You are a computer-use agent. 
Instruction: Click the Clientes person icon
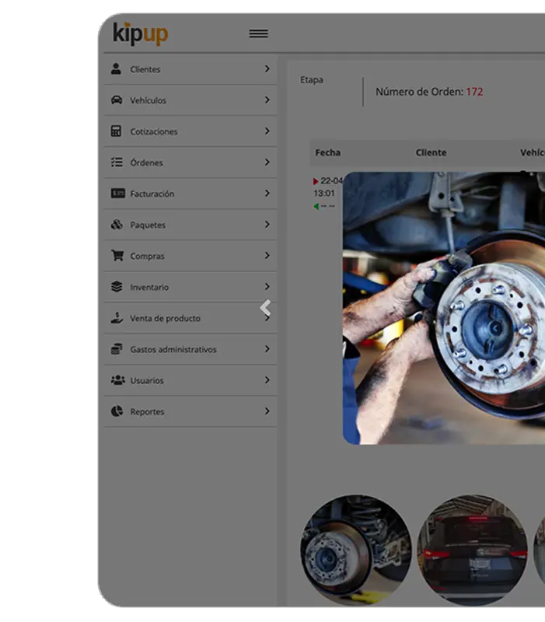point(116,68)
